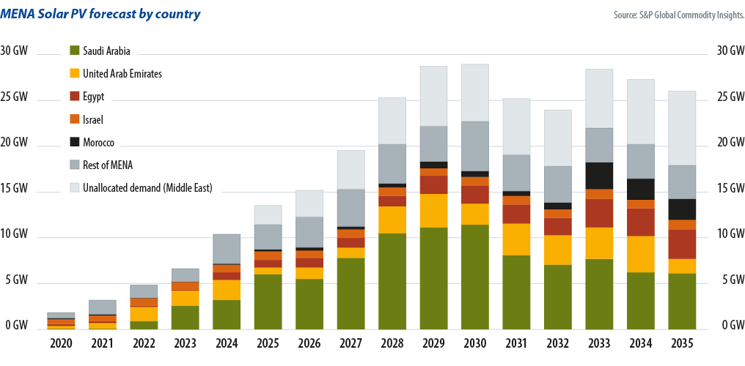The height and width of the screenshot is (366, 745).
Task: Click the Unallocated demand light gray legend swatch
Action: [x=74, y=187]
